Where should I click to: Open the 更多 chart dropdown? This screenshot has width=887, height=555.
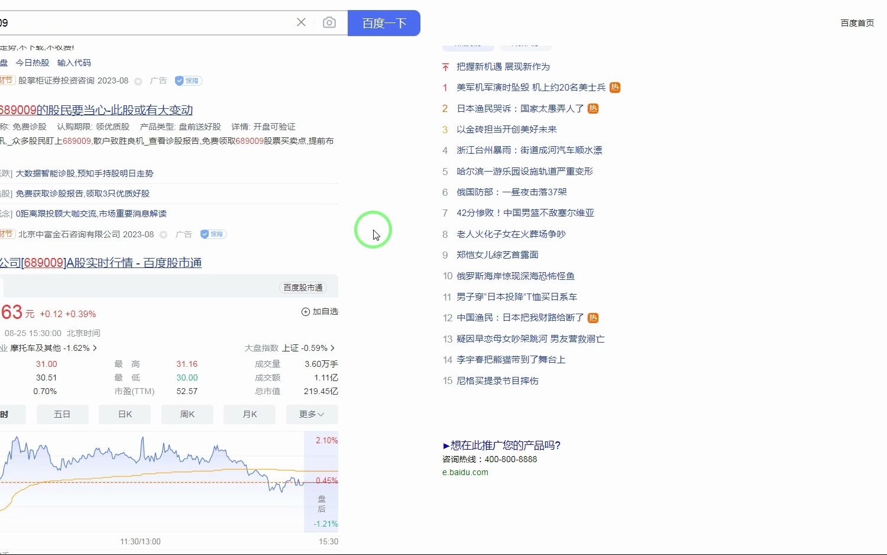[x=312, y=414]
